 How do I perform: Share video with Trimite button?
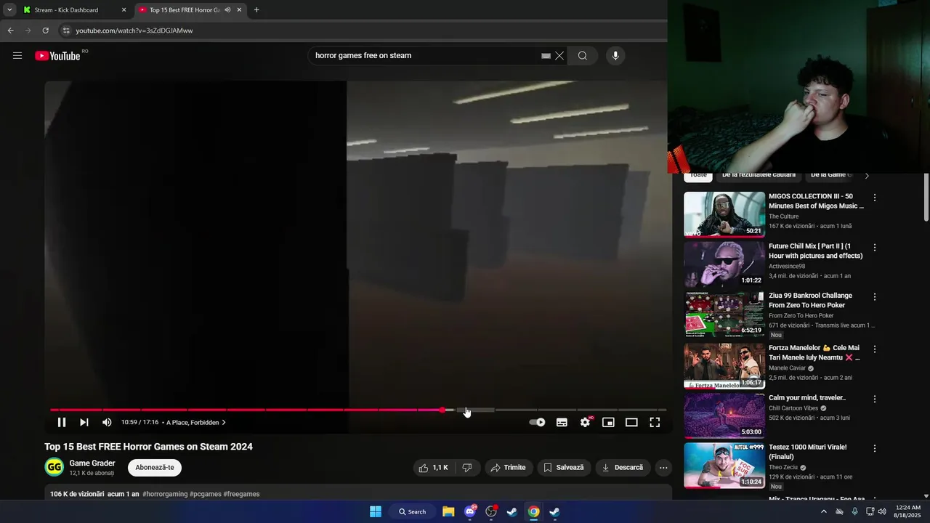pyautogui.click(x=509, y=468)
